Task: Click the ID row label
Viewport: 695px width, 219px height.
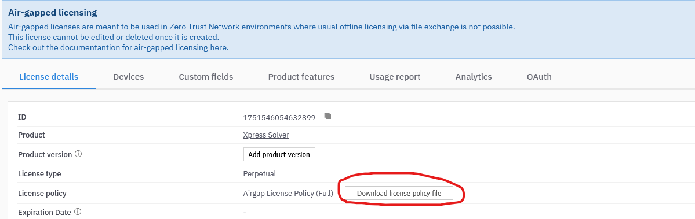Action: pos(22,117)
